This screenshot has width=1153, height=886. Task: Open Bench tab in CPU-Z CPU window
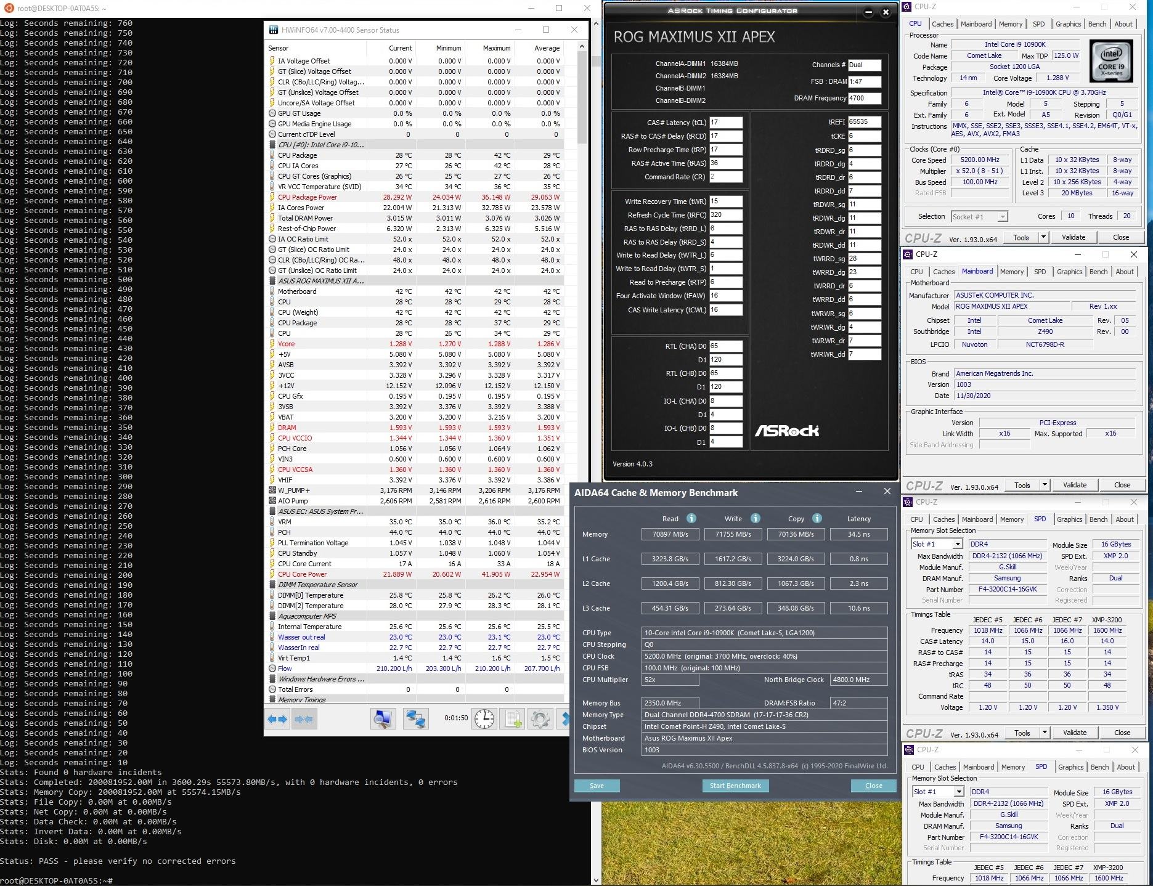coord(1097,24)
